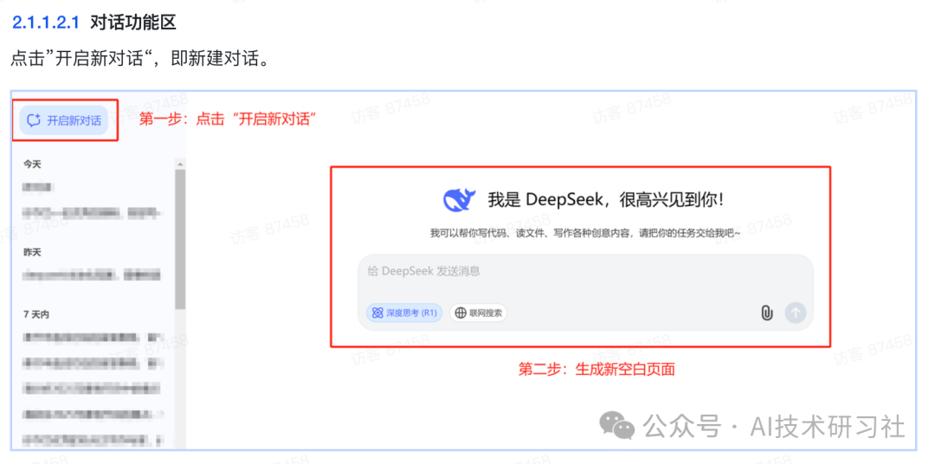Select the 7 天内 history group header
Image resolution: width=935 pixels, height=464 pixels.
click(35, 314)
